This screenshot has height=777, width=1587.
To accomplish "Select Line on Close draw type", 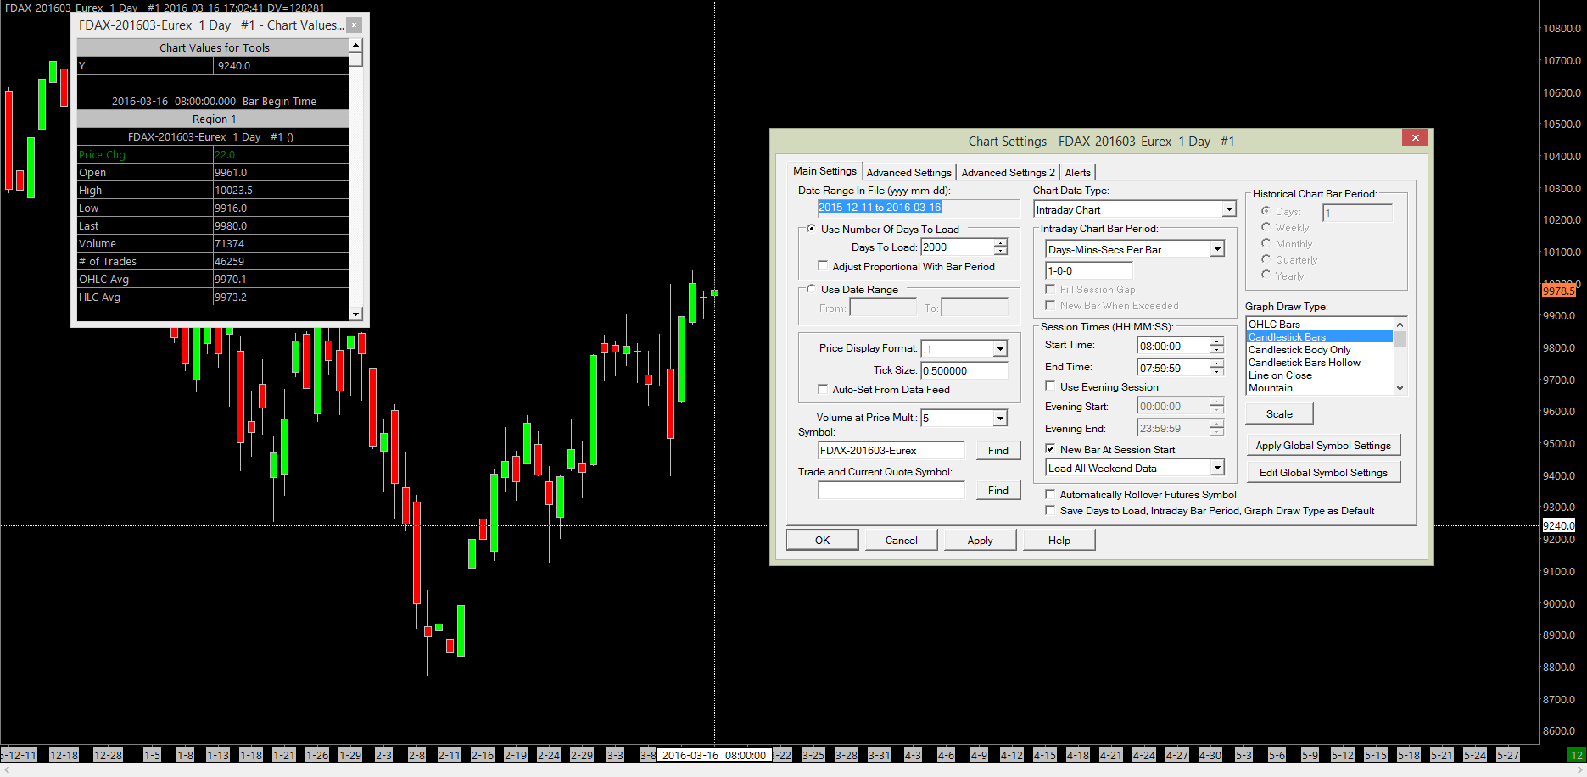I will (1319, 375).
